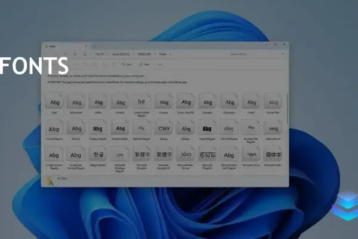Click the Fonts breadcrumb segment
The height and width of the screenshot is (239, 358).
(162, 54)
